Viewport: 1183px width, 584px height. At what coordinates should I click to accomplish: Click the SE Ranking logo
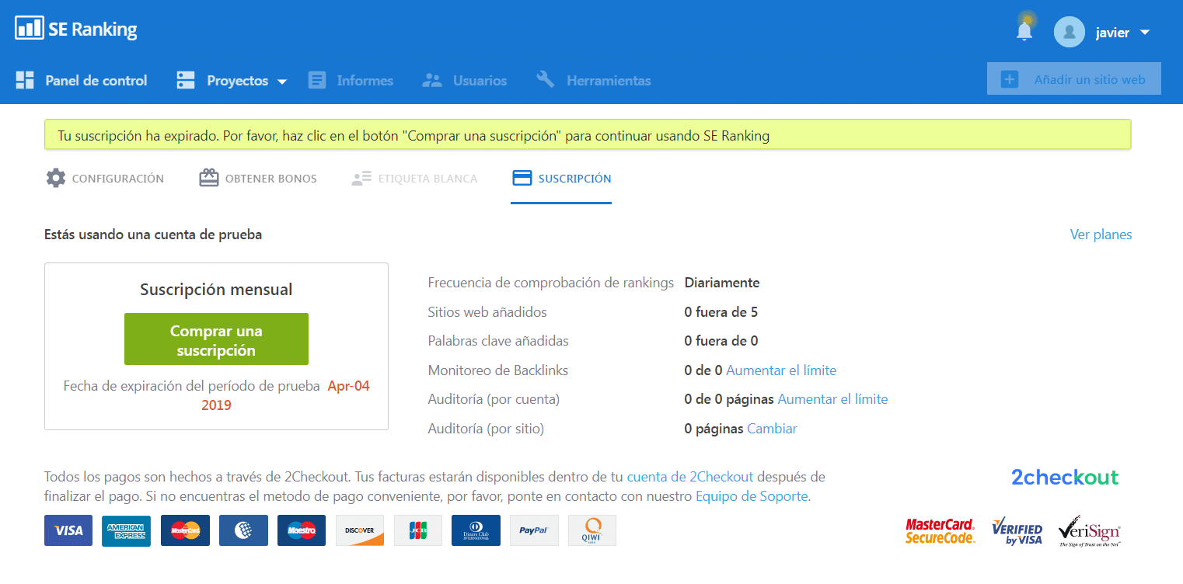(75, 28)
